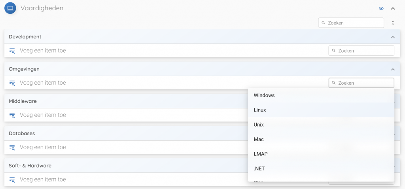The height and width of the screenshot is (189, 405).
Task: Toggle the eye visibility icon for Vaardigheden
Action: tap(381, 8)
